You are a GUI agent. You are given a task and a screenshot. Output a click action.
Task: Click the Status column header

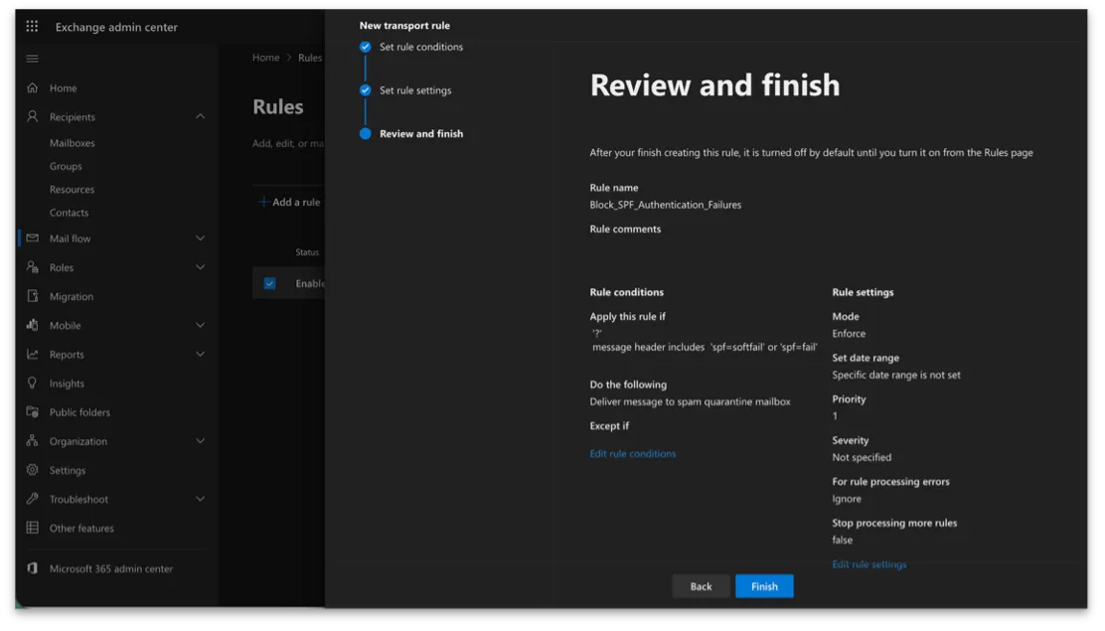(x=307, y=252)
